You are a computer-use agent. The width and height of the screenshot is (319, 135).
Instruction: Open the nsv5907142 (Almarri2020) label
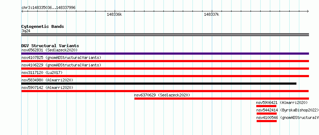click(47, 87)
